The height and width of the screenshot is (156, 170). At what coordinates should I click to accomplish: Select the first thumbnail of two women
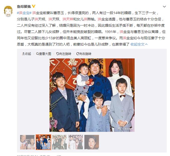pos(27,142)
